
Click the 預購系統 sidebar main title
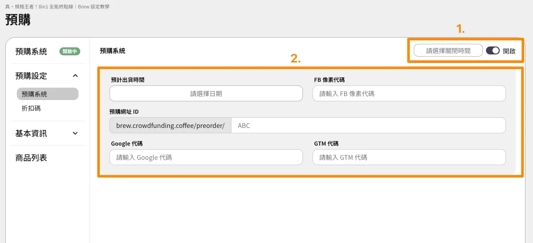pos(31,51)
